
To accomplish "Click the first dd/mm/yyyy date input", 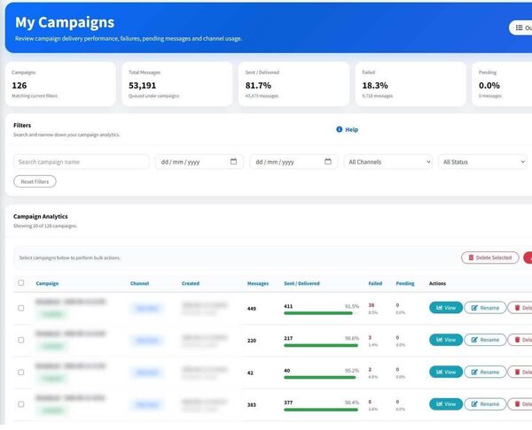I will point(199,162).
